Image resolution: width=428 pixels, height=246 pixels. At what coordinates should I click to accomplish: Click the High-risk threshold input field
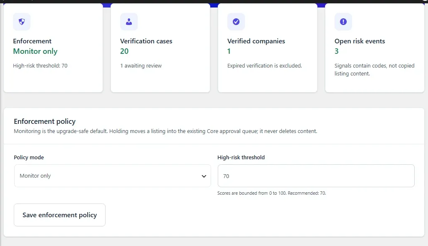click(x=316, y=176)
